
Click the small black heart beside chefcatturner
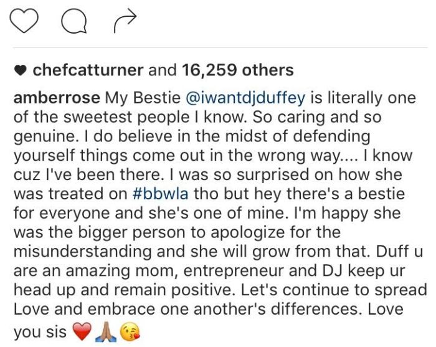[21, 71]
